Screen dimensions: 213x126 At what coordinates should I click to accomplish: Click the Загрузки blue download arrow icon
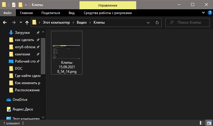click(x=11, y=33)
